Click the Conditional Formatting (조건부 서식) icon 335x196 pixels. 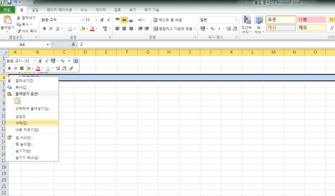point(246,20)
